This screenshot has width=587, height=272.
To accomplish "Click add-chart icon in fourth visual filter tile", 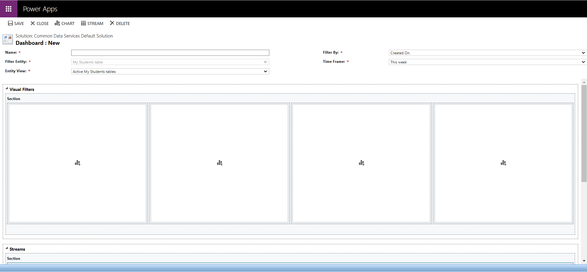I will 503,163.
